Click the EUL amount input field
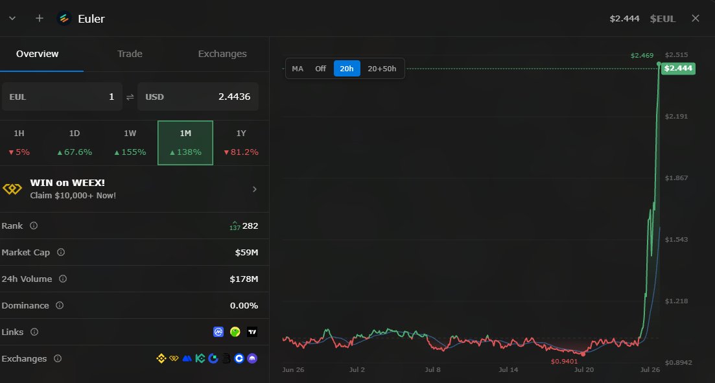Viewport: 715px width, 383px height. [x=62, y=97]
